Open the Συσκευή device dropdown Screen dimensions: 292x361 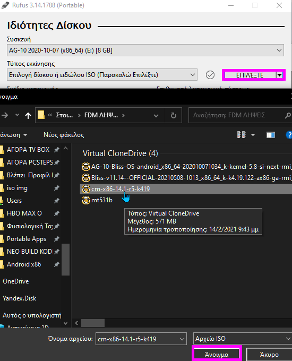tap(145, 50)
